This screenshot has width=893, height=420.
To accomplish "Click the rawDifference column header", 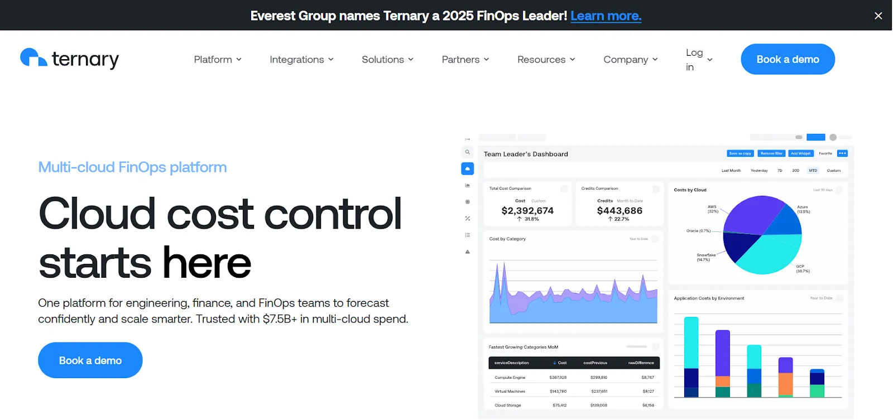I will [641, 363].
